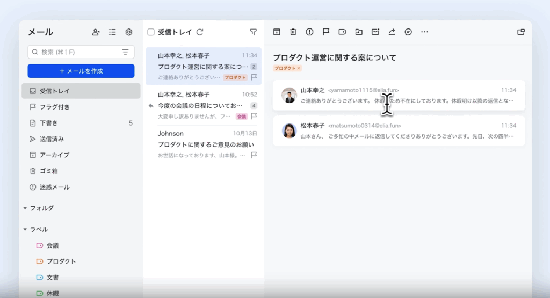Toggle flag on 今度の会議の日程 email

click(254, 116)
